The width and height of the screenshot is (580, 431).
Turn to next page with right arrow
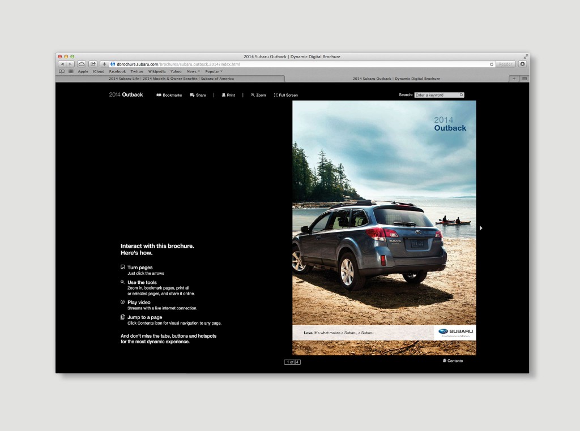point(481,229)
